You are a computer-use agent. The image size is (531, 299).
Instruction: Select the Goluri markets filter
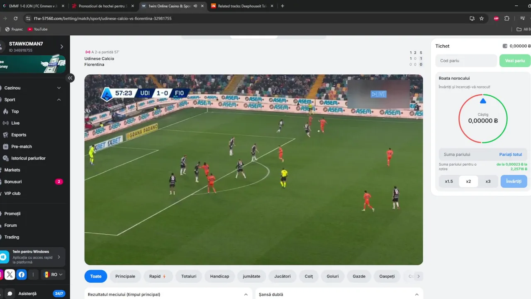click(x=333, y=276)
